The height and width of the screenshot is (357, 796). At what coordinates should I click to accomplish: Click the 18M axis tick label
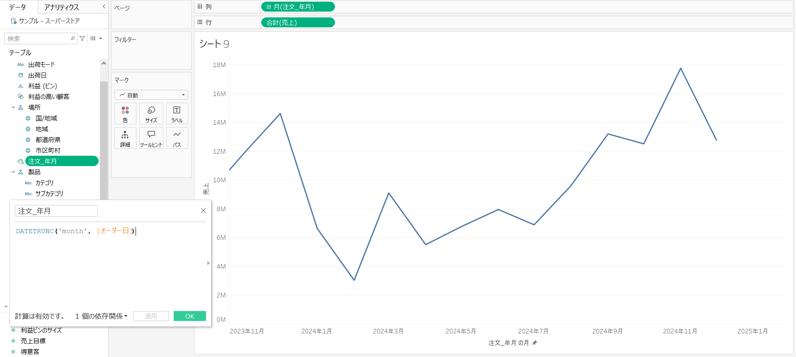pyautogui.click(x=219, y=65)
